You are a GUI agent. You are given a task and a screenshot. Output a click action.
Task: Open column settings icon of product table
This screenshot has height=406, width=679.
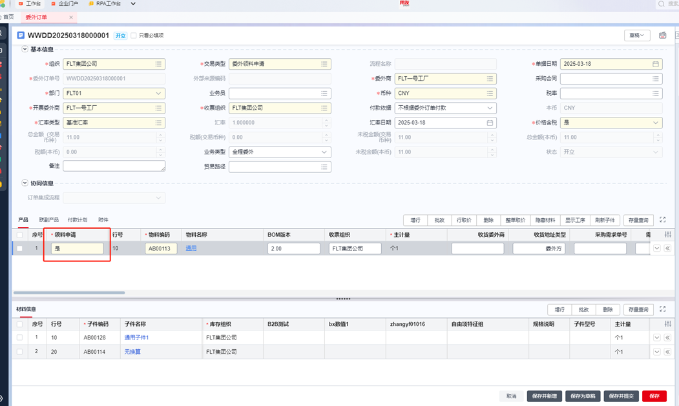[x=668, y=234]
